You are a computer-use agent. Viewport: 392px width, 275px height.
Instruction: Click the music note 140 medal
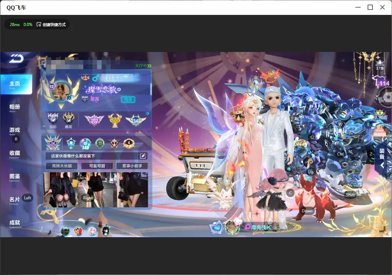tap(85, 144)
